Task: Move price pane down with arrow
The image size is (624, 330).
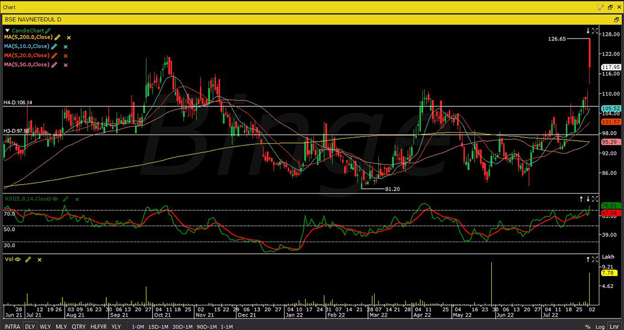Action: [588, 31]
